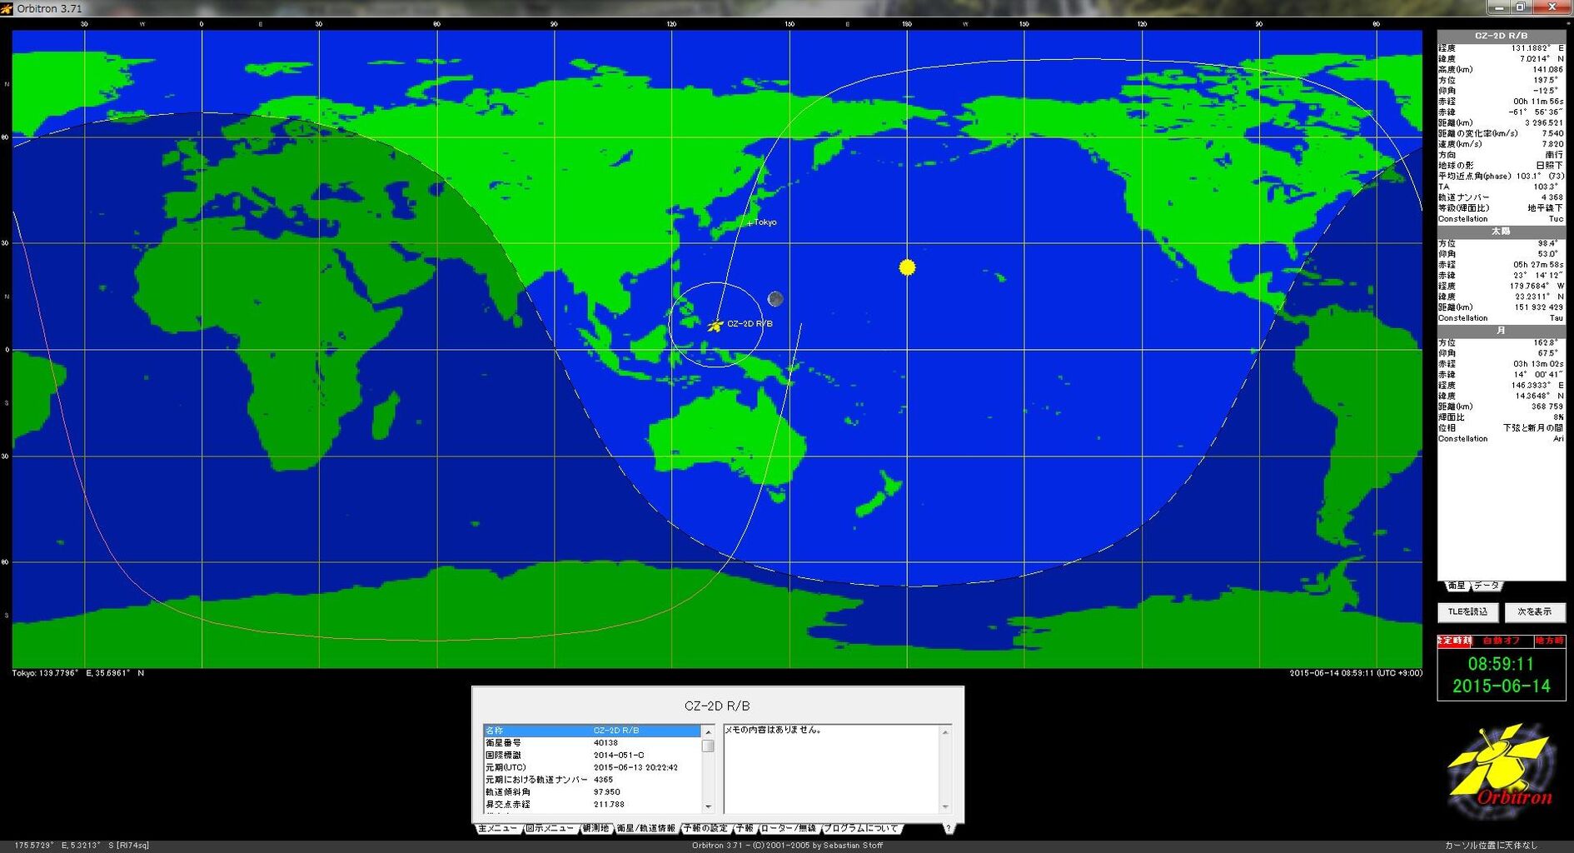
Task: Click the 地球の影 row in the side panel
Action: pos(1502,166)
